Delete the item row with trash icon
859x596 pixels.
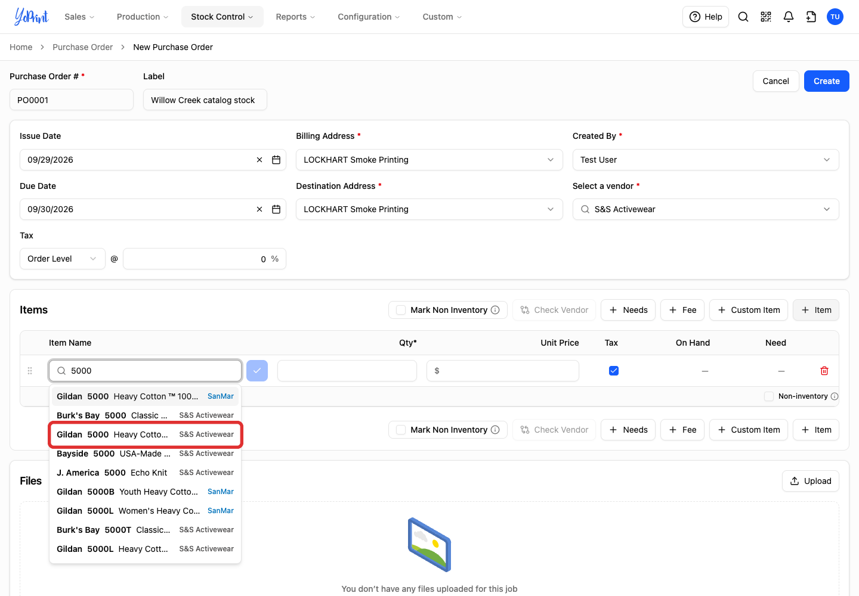point(824,371)
